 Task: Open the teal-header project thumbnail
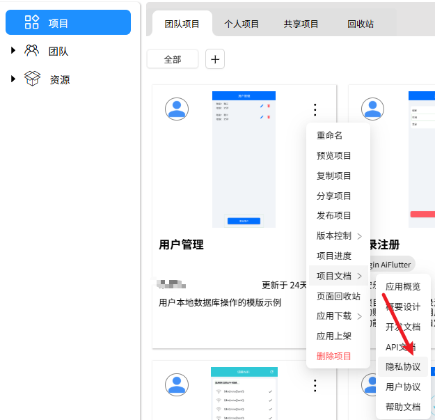[244, 394]
